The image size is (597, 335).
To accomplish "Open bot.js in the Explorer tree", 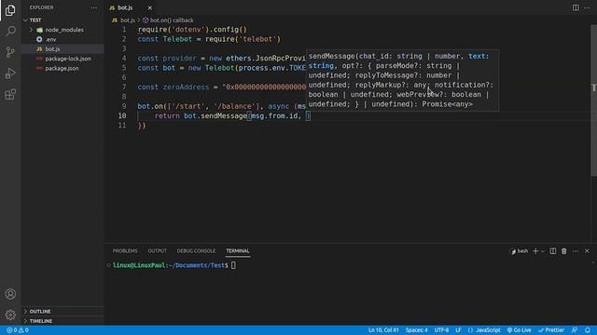I will pos(62,49).
